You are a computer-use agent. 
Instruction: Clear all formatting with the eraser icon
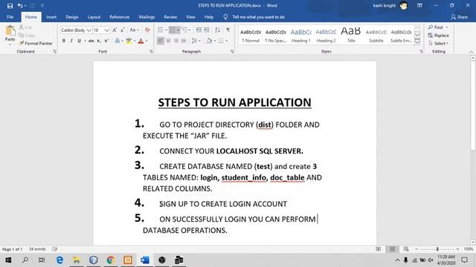(147, 30)
